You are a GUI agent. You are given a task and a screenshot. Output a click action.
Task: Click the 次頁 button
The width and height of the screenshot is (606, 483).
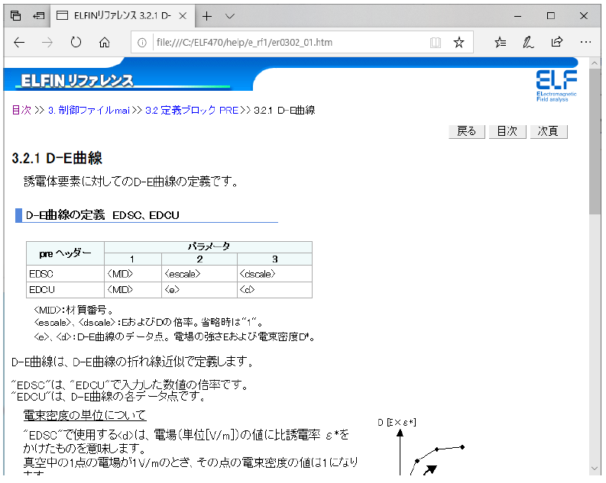click(x=549, y=131)
